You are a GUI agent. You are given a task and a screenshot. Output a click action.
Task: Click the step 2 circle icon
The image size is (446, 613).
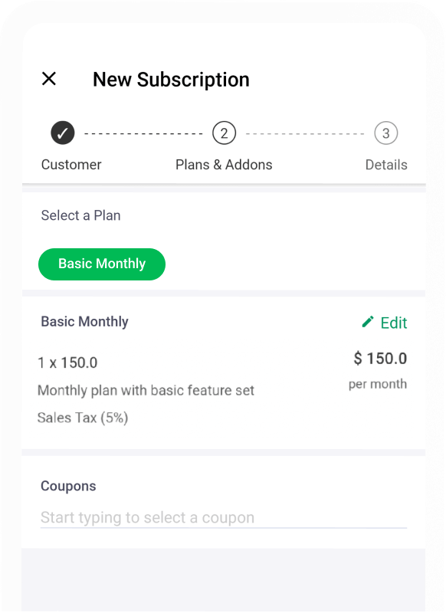pos(224,133)
